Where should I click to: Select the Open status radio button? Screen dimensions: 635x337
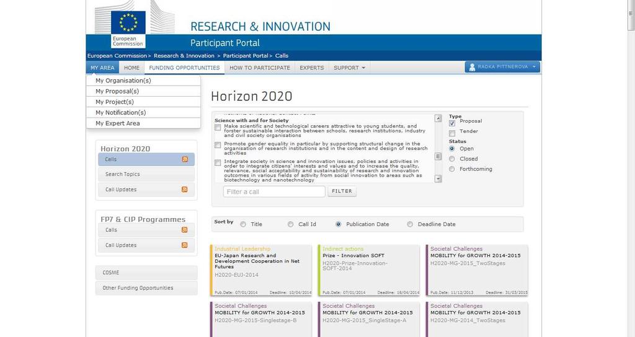point(452,149)
